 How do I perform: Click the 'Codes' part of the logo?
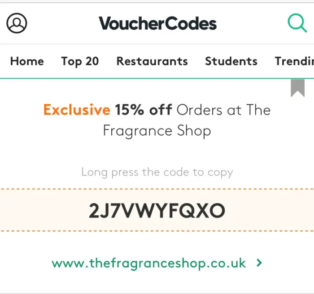pyautogui.click(x=191, y=23)
